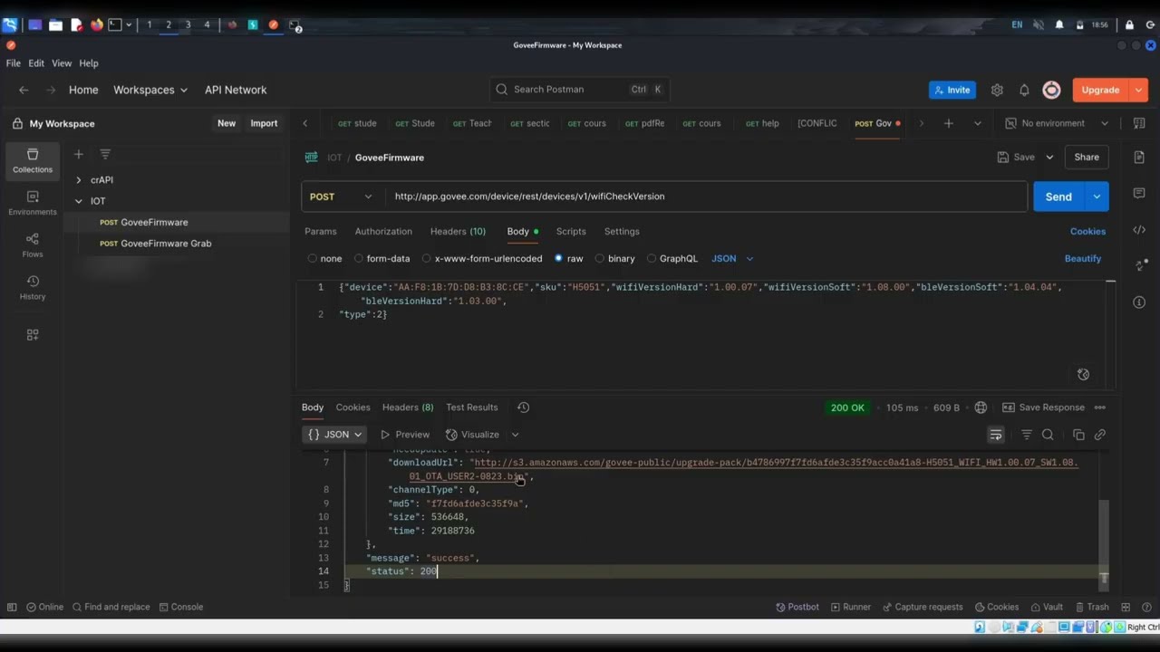The width and height of the screenshot is (1160, 652).
Task: Open the Upgrade dropdown arrow
Action: tap(1139, 90)
